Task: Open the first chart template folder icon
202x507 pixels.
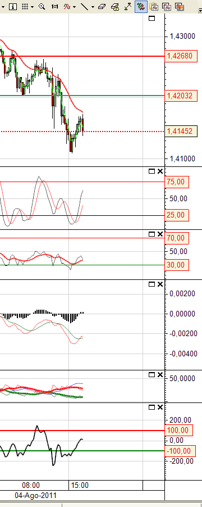Action: pos(154,7)
